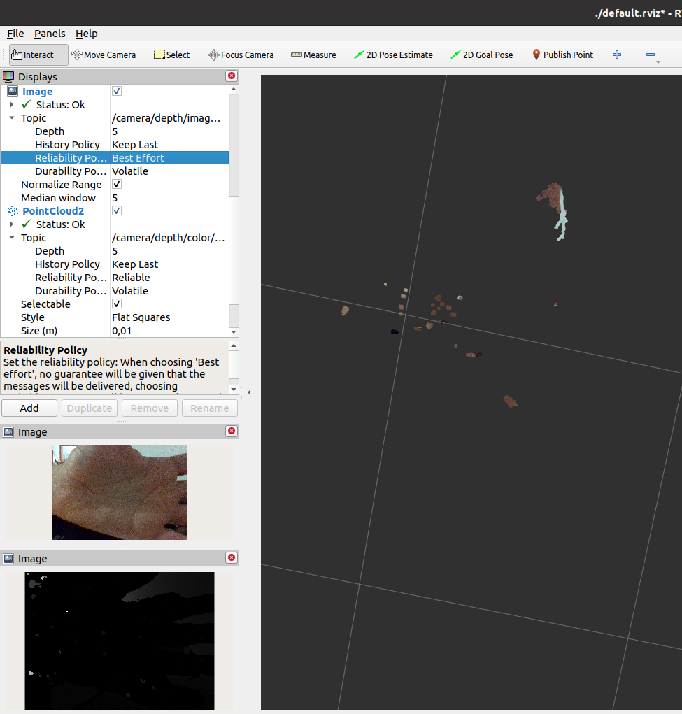Activate the 2D Goal Pose tool

pos(481,54)
